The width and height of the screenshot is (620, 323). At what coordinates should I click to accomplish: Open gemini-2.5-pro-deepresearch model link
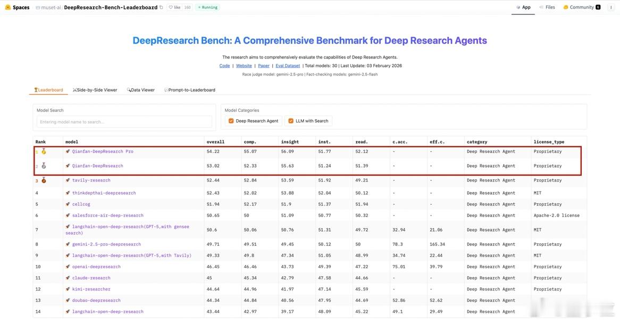tap(106, 244)
